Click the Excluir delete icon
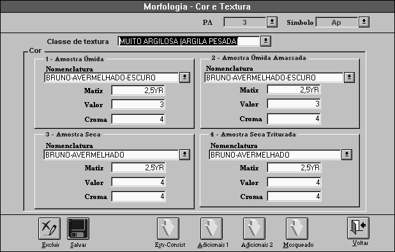 (49, 228)
